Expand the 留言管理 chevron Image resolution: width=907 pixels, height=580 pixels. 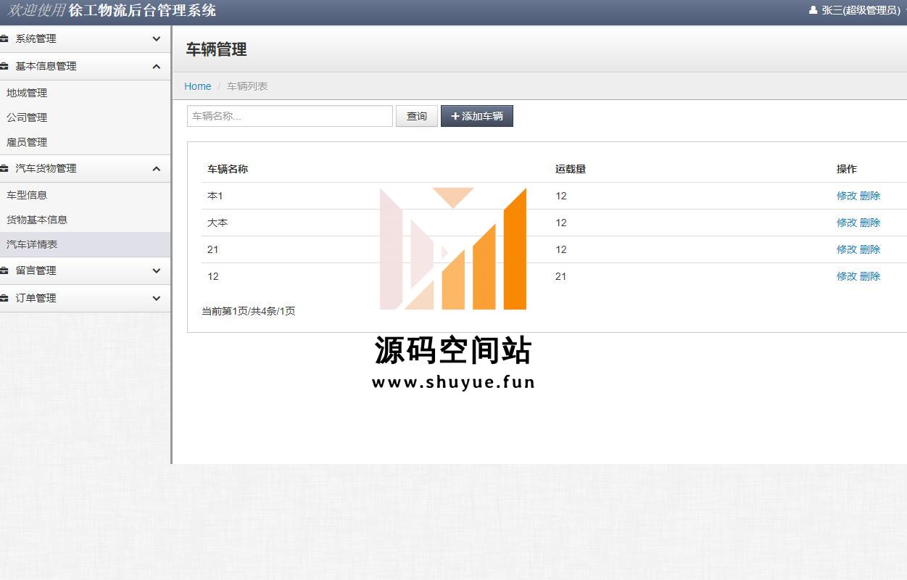157,271
